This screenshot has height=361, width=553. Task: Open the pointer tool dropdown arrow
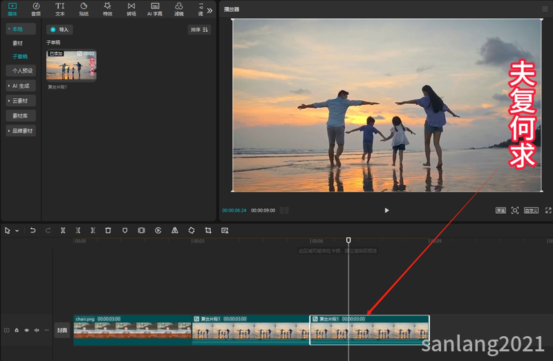pyautogui.click(x=17, y=231)
